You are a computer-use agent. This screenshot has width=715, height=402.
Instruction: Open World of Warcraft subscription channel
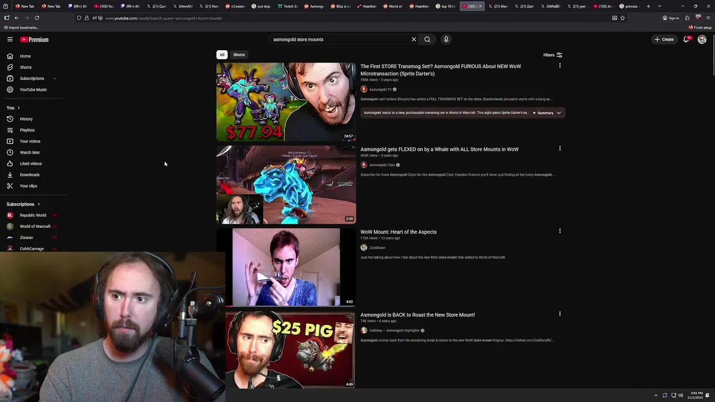[x=35, y=227]
